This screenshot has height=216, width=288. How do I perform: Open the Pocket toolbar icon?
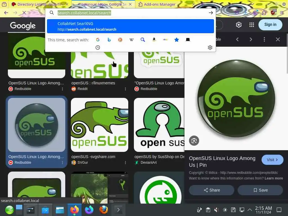click(237, 13)
